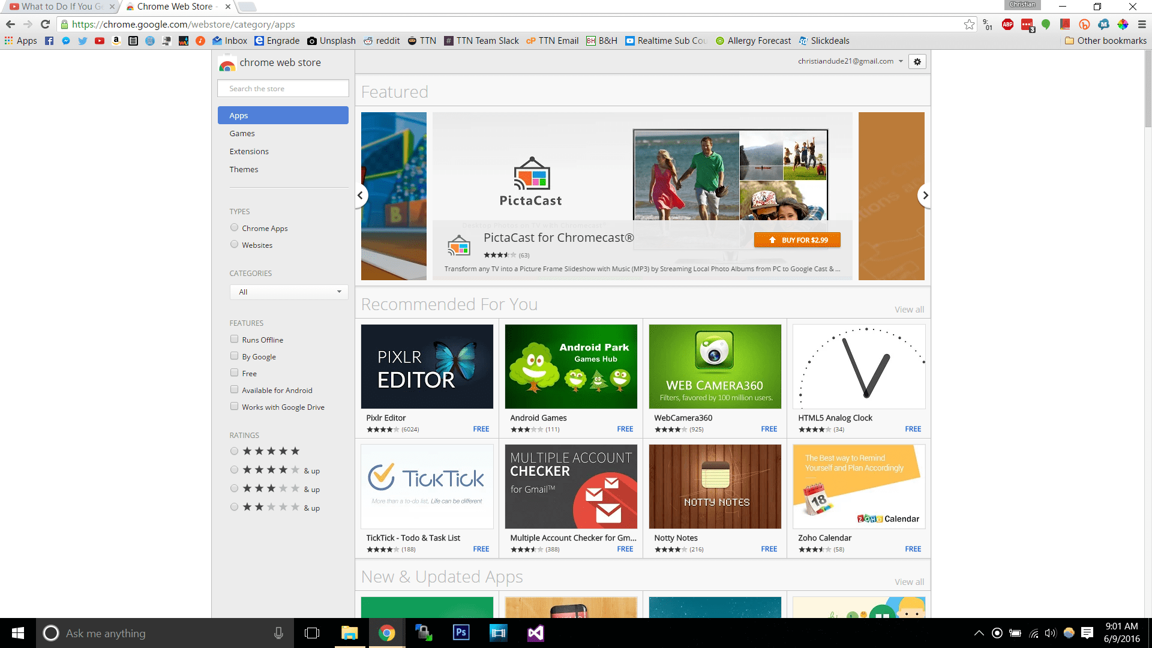Open the settings gear near account email

(917, 61)
